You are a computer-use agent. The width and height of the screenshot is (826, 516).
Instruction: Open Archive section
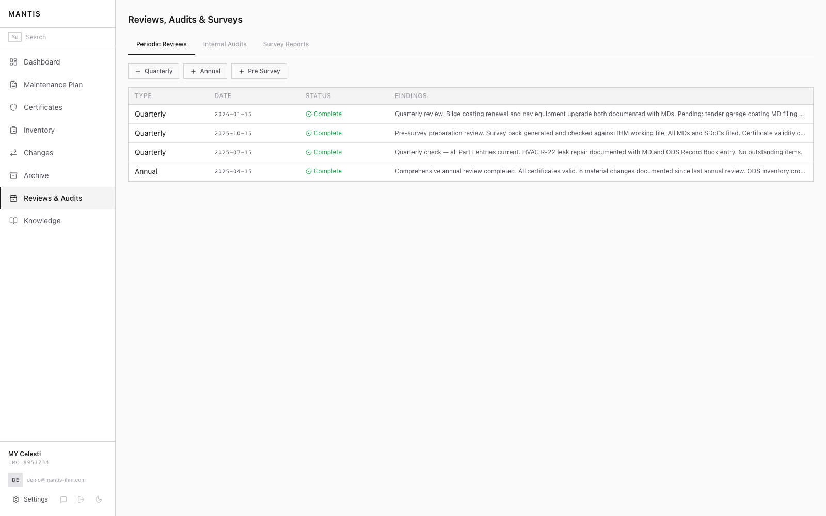[57, 175]
